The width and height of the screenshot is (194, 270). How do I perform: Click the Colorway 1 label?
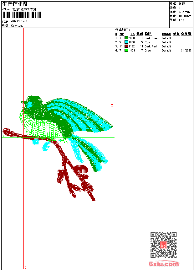click(18, 26)
